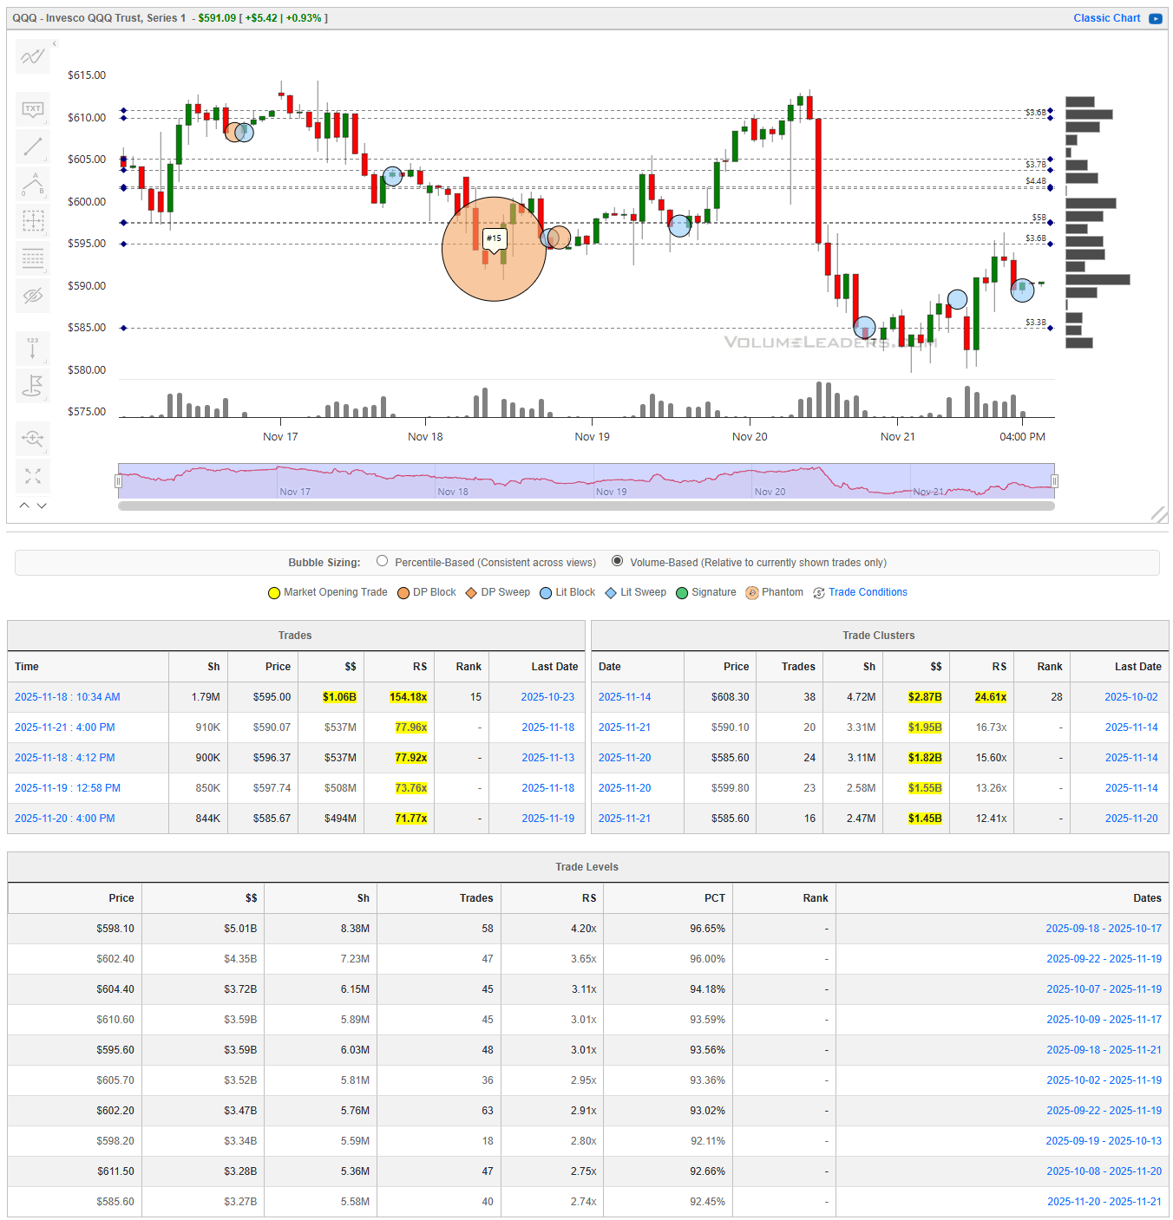Open cluster Last Date 2025-10-02 link
1173x1220 pixels.
click(1131, 697)
